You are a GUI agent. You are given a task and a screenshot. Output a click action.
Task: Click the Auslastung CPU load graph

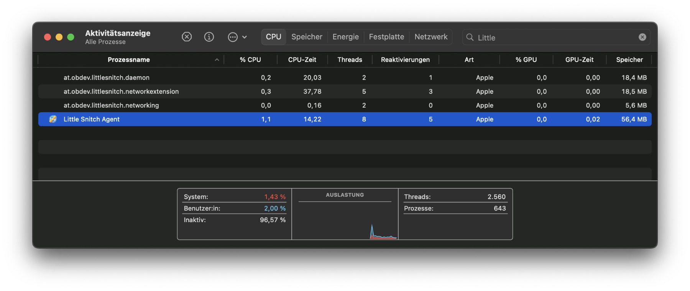coord(345,220)
